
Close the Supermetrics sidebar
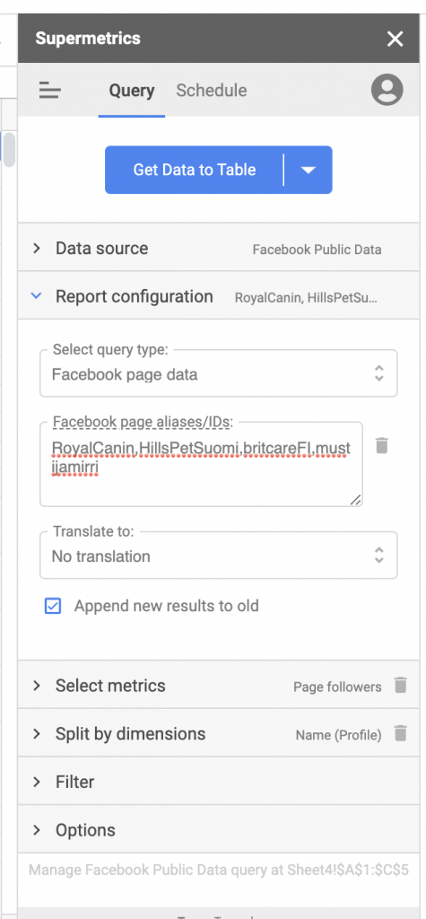coord(395,39)
